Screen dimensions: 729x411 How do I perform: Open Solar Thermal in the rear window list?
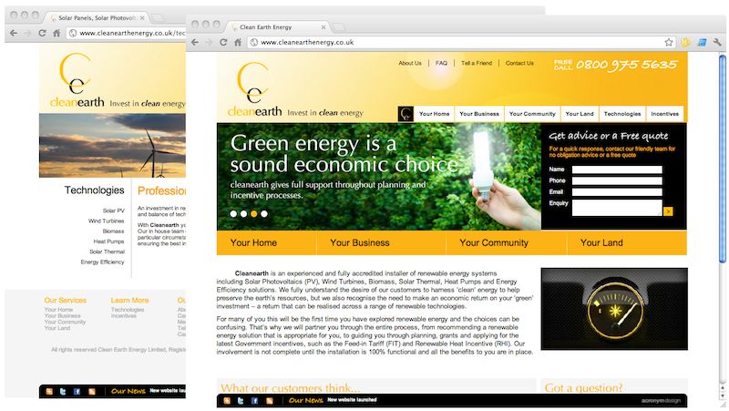[x=107, y=252]
